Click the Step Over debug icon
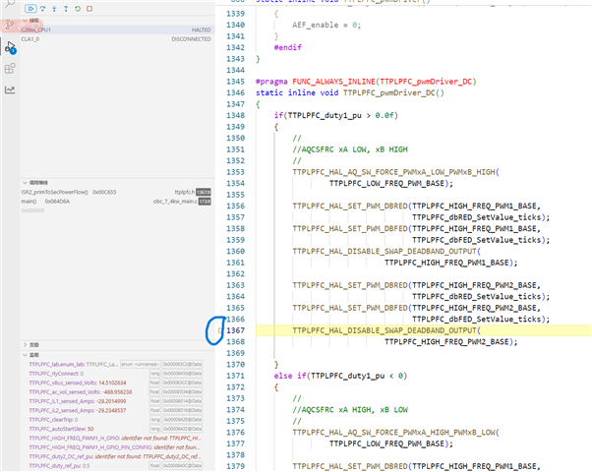The height and width of the screenshot is (472, 592). (42, 8)
